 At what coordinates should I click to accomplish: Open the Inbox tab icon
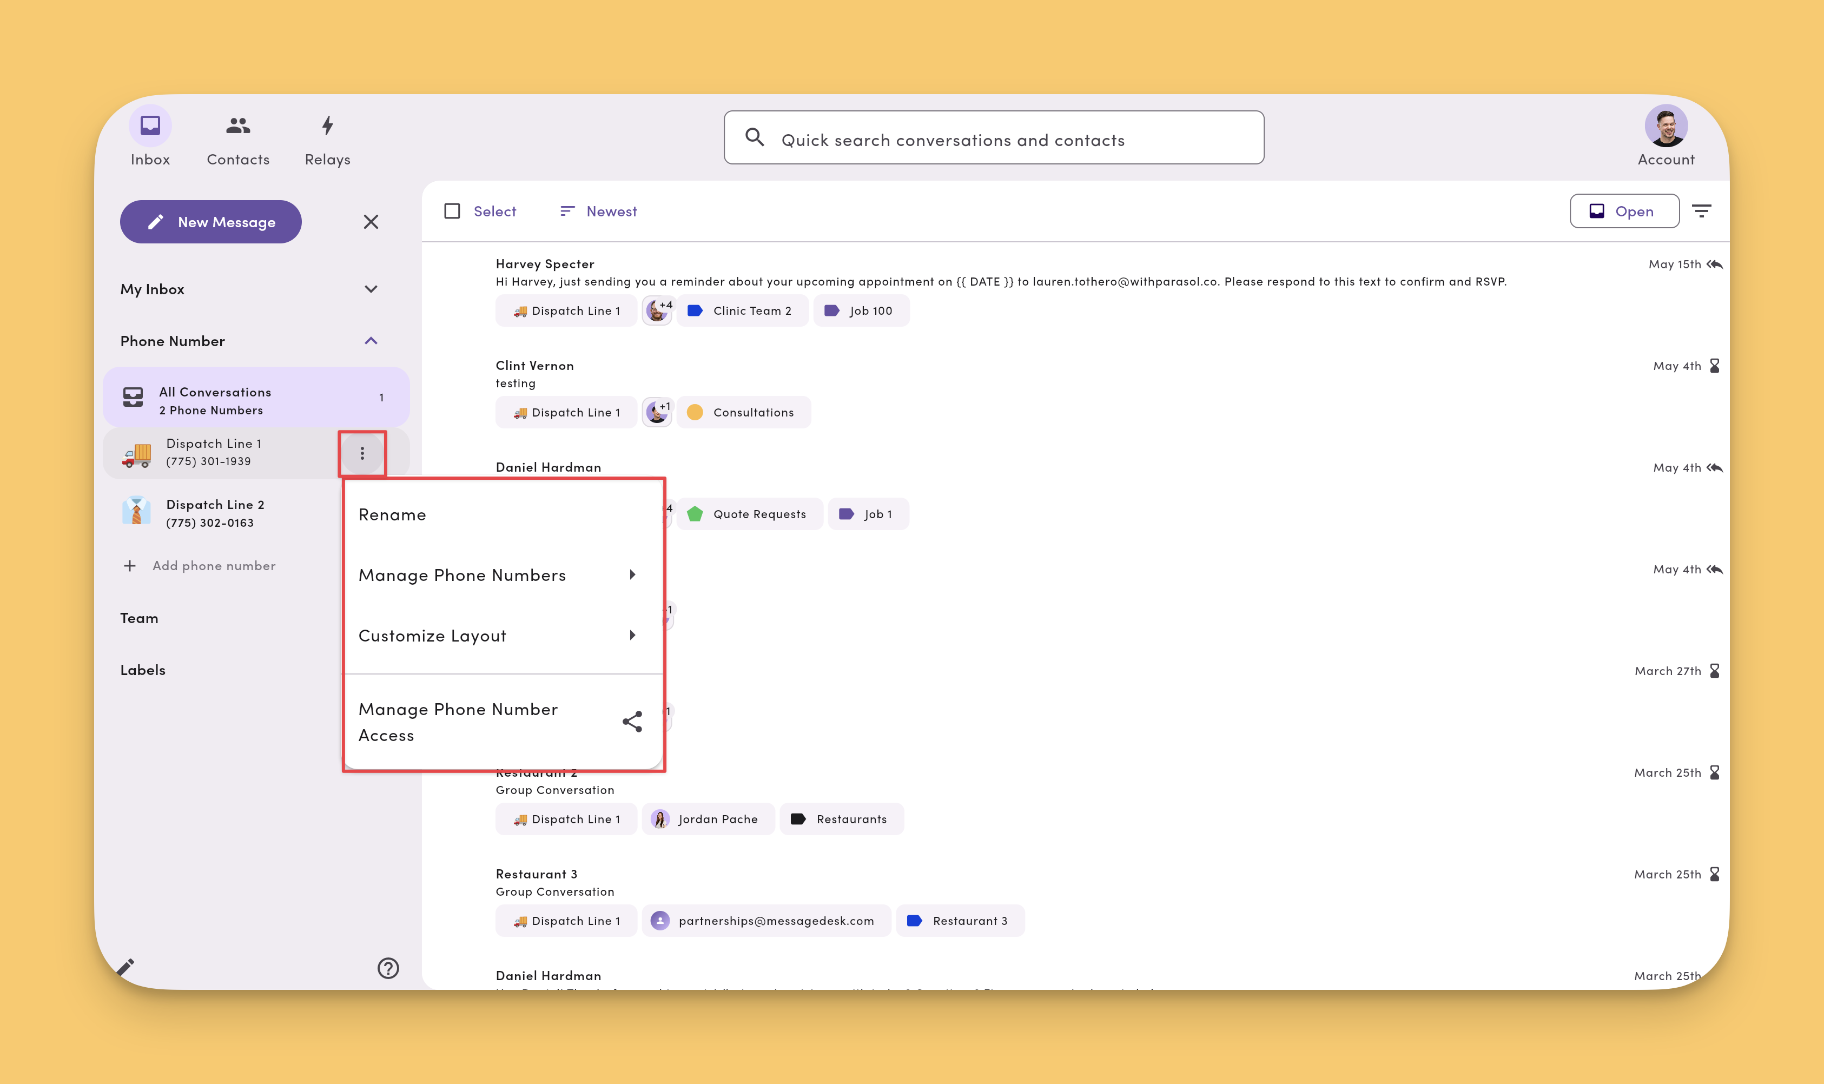[x=150, y=125]
